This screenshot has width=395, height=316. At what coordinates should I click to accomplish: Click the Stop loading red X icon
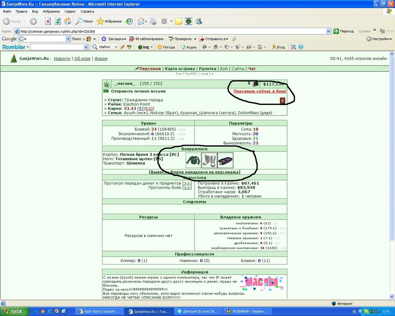(48, 21)
